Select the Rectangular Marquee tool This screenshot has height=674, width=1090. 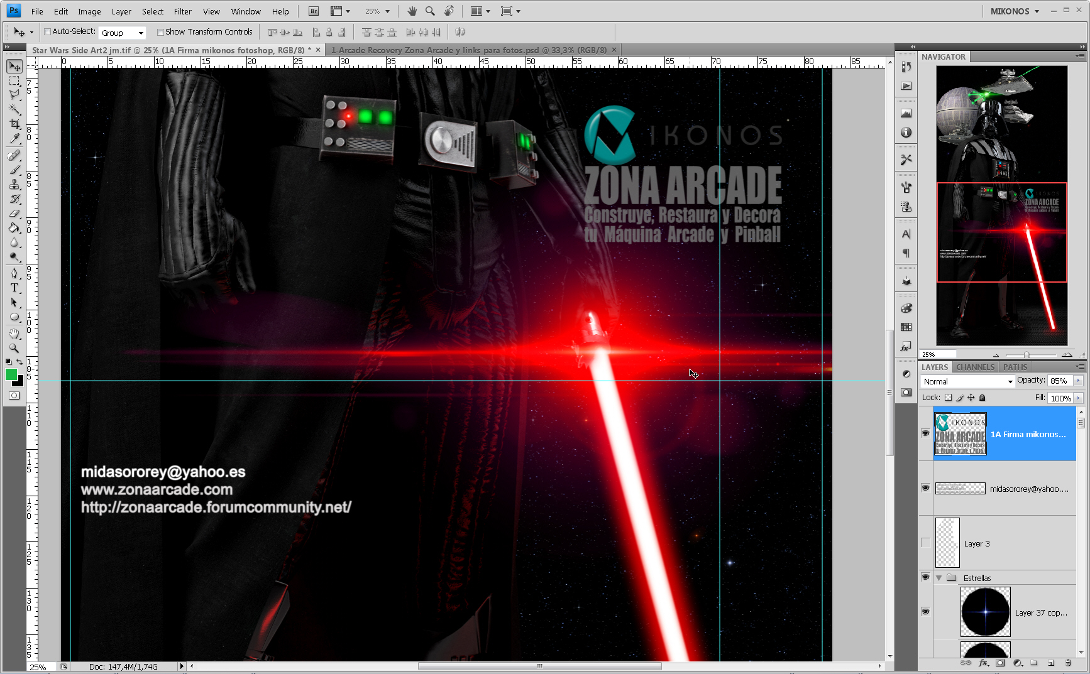point(14,81)
